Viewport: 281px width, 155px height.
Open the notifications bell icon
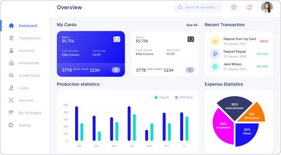(x=249, y=7)
